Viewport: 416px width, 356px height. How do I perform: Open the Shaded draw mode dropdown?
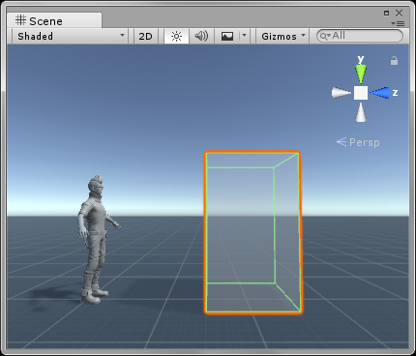click(71, 36)
